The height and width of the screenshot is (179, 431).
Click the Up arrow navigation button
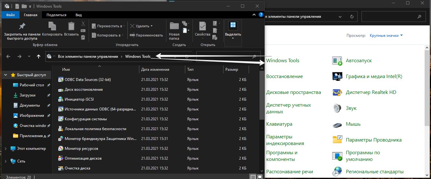pyautogui.click(x=39, y=56)
